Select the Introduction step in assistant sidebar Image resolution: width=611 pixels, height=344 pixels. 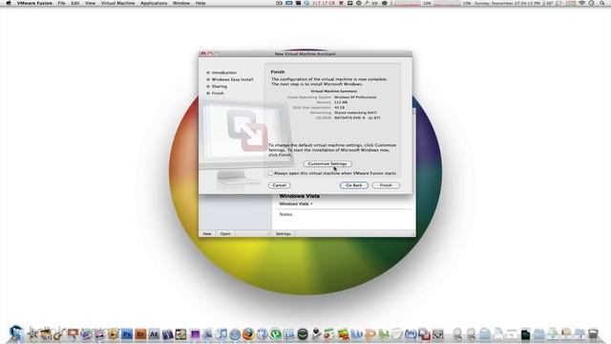coord(224,73)
